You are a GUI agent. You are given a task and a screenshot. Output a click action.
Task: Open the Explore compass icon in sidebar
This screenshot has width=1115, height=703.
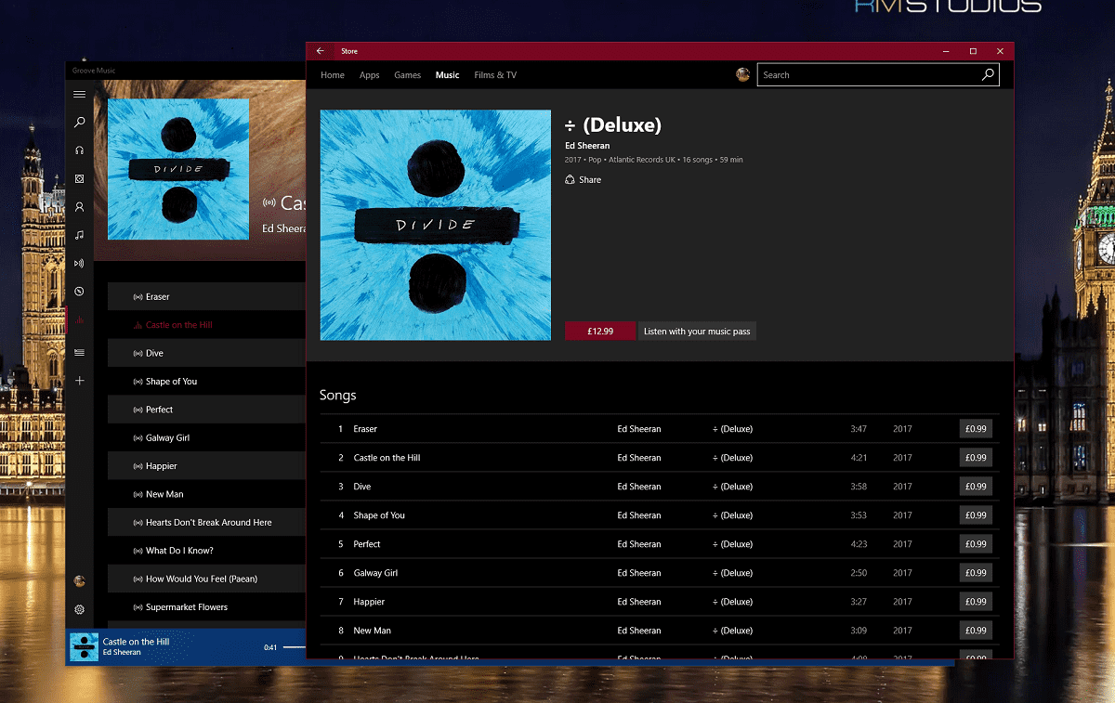click(x=80, y=292)
